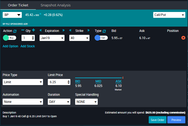
Task: Click the Preview button
Action: point(176,120)
